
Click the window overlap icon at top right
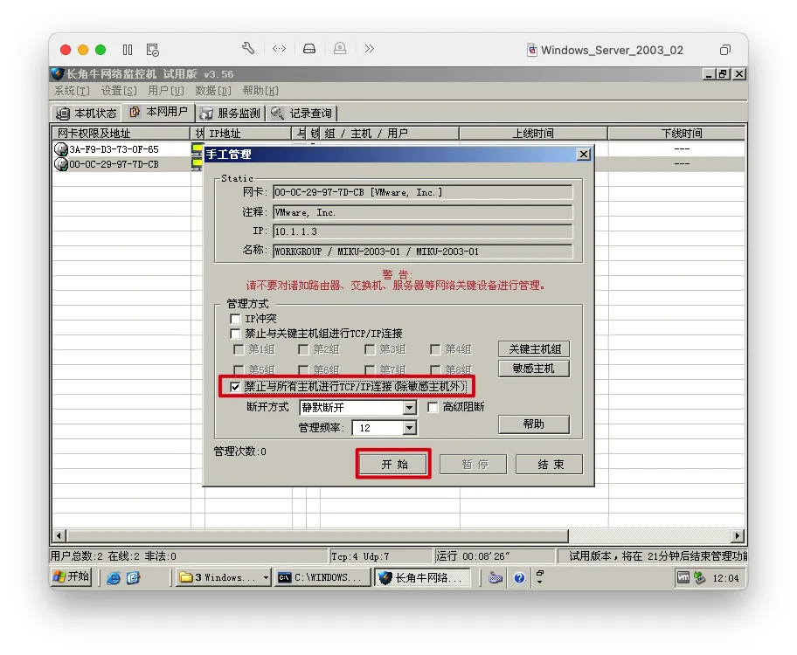(x=725, y=50)
